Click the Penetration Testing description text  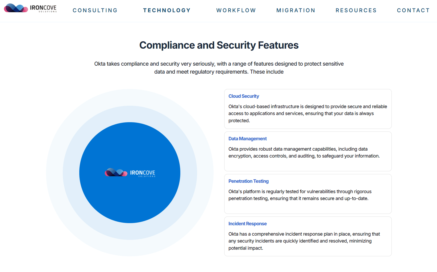tap(300, 195)
